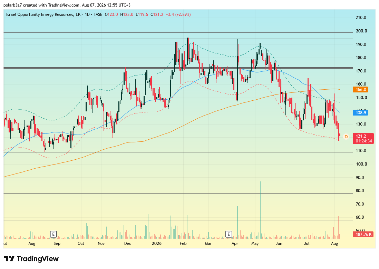Click the 2026 year label on time axis
Screen dimensions: 379x269
(x=157, y=243)
